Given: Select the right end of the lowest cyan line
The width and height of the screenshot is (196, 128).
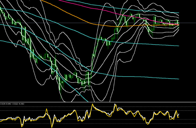Looking at the screenshot, I should (178, 79).
